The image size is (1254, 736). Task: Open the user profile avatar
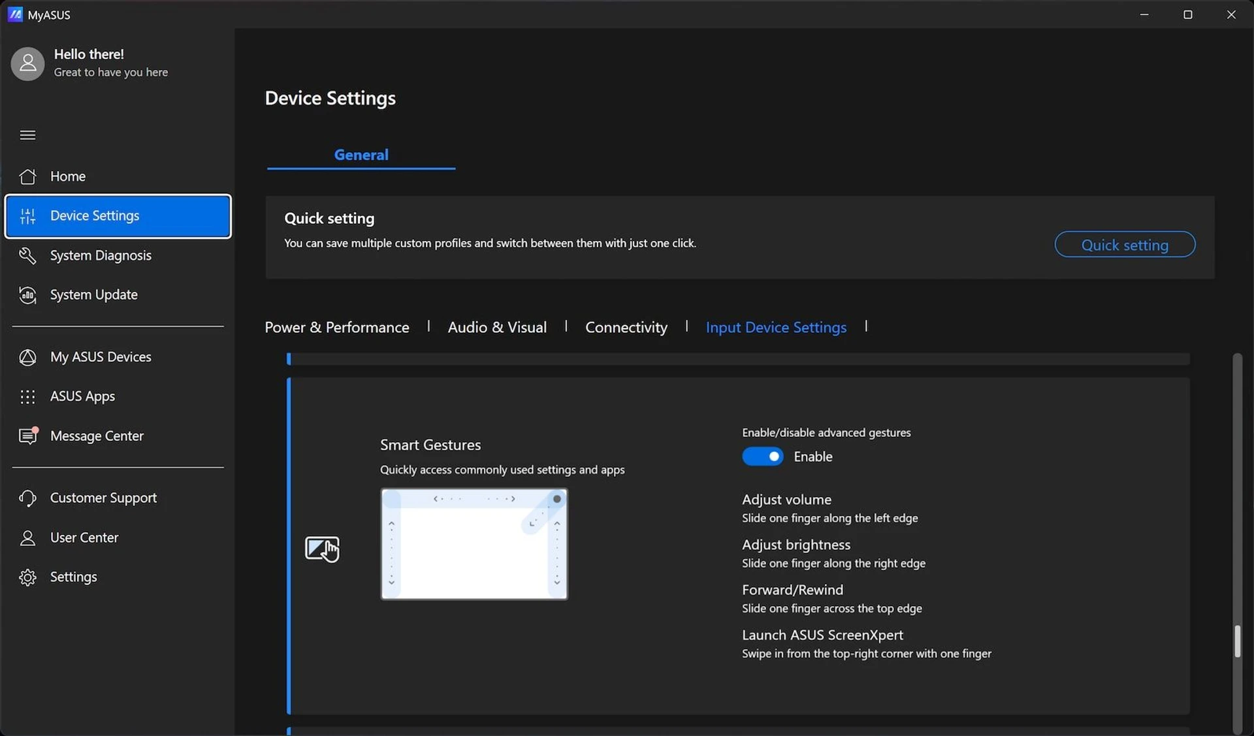pyautogui.click(x=27, y=63)
